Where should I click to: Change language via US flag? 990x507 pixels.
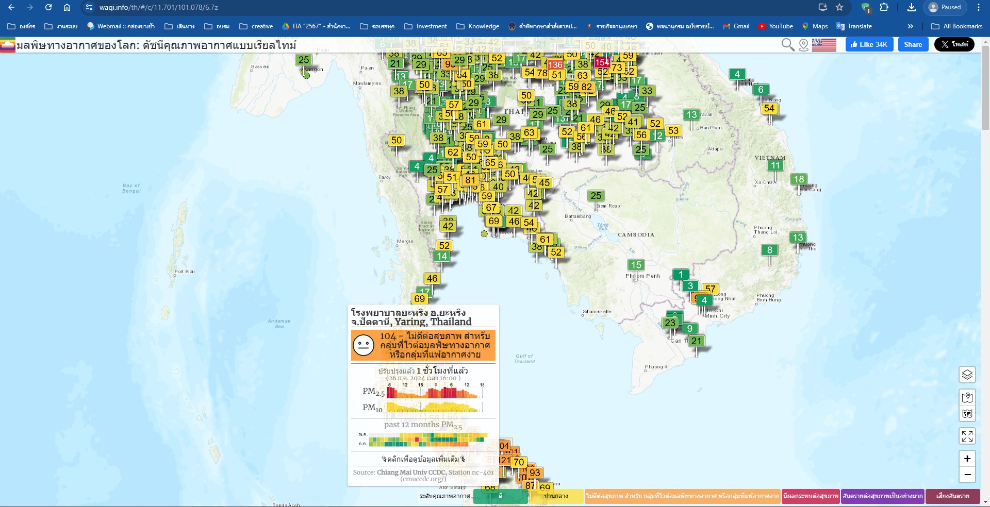[824, 45]
